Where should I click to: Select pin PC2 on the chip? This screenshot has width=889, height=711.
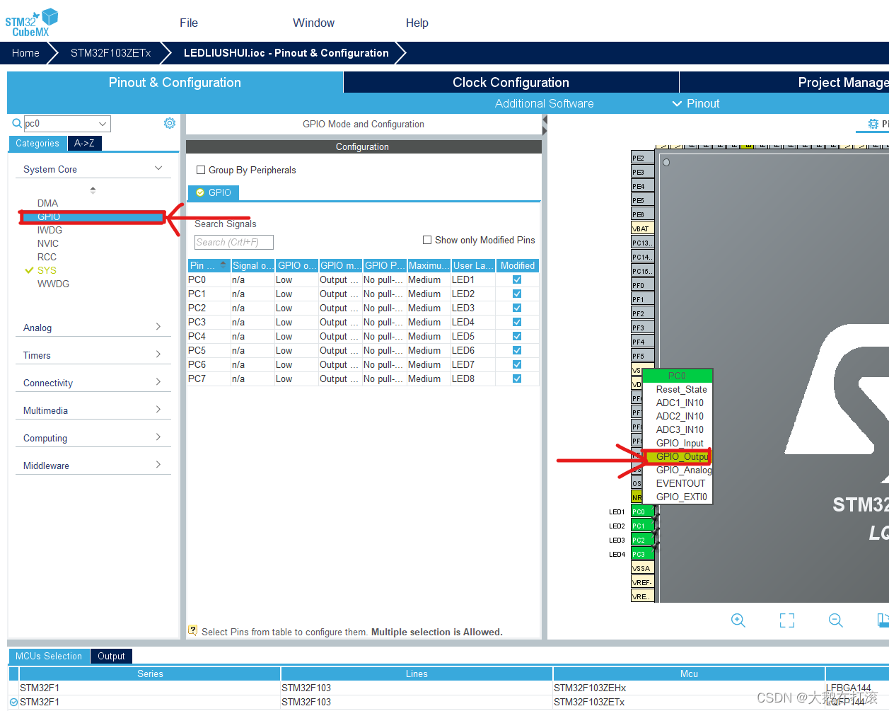click(643, 540)
